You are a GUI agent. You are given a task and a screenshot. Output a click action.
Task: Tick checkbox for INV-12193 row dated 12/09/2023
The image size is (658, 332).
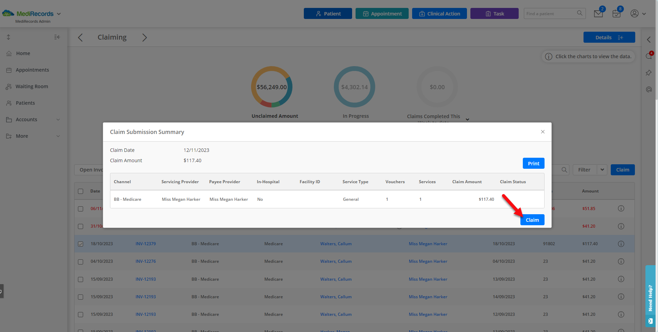pos(81,314)
